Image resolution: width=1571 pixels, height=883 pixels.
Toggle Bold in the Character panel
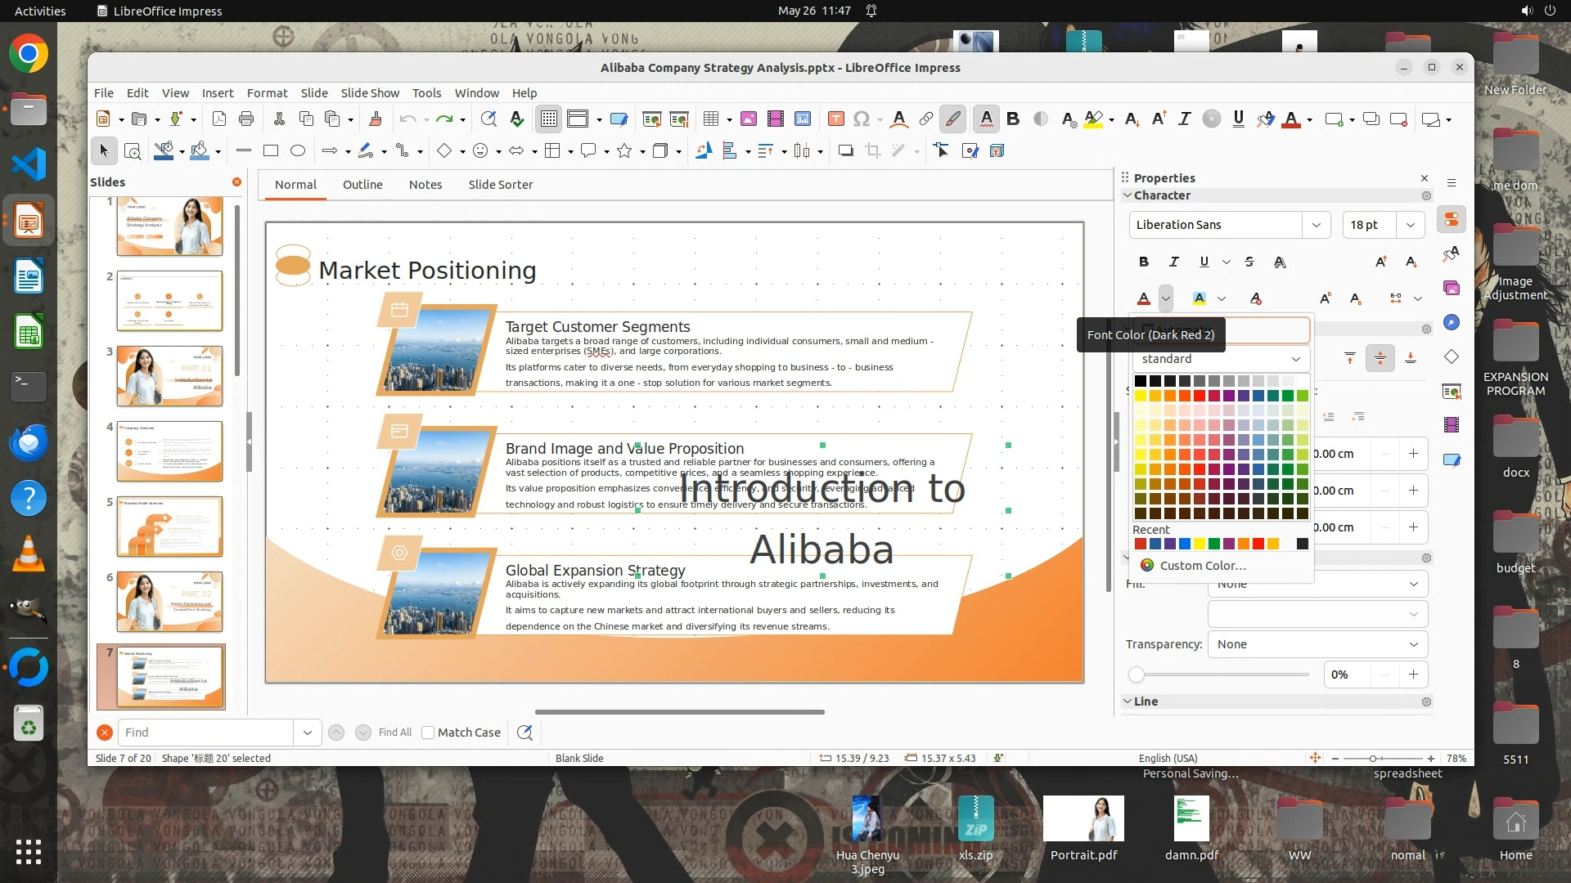pyautogui.click(x=1143, y=262)
